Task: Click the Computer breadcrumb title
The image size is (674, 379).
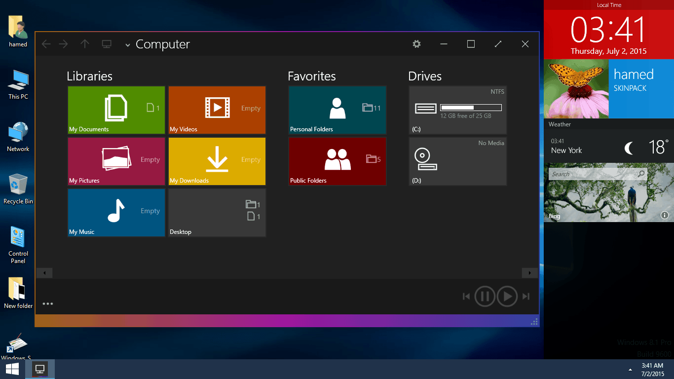Action: pyautogui.click(x=162, y=44)
